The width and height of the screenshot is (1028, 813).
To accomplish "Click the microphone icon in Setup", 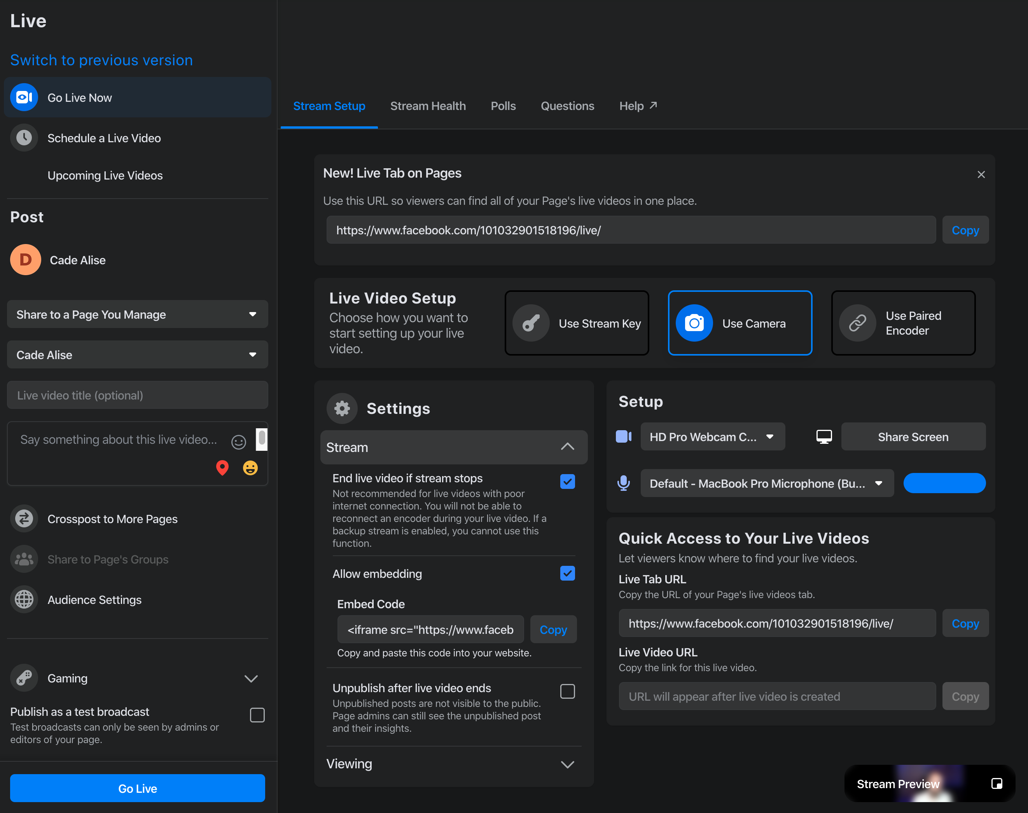I will (x=624, y=483).
